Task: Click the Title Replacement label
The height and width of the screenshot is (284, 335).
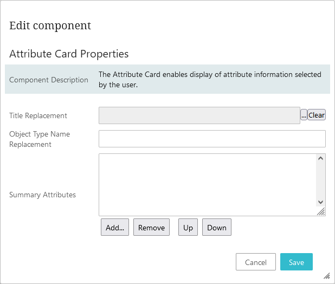Action: (38, 115)
